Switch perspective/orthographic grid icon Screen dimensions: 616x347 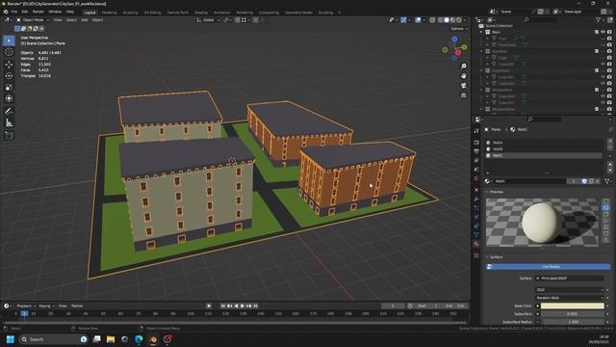[x=464, y=95]
